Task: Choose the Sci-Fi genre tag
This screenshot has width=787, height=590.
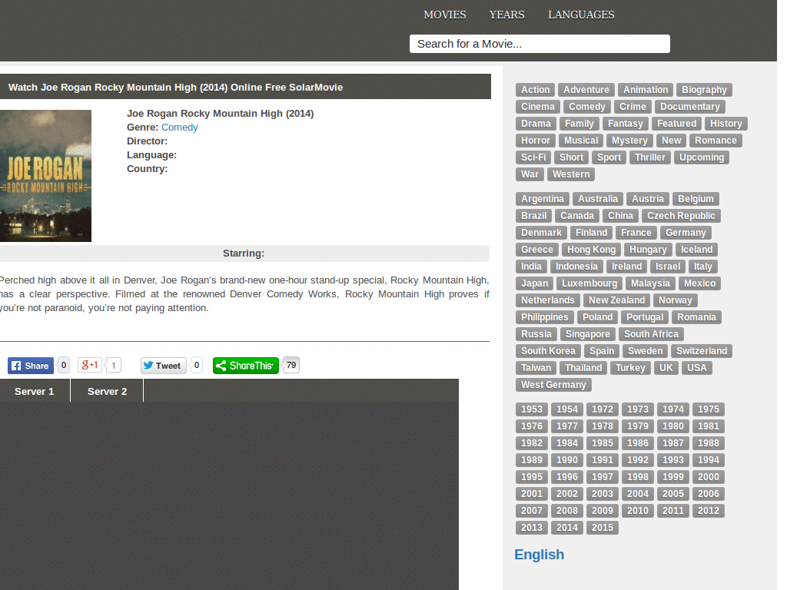Action: tap(533, 157)
